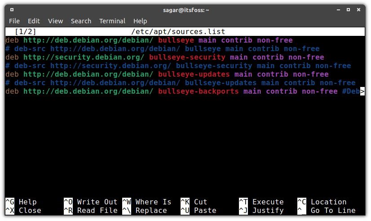Maximize the terminal window
The height and width of the screenshot is (221, 371).
pyautogui.click(x=348, y=10)
